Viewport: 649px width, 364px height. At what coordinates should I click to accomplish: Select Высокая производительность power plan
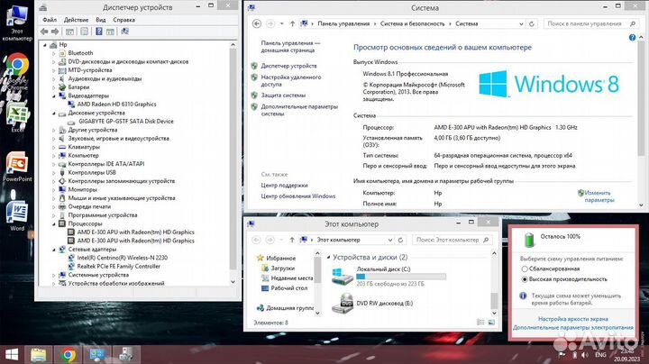click(525, 279)
